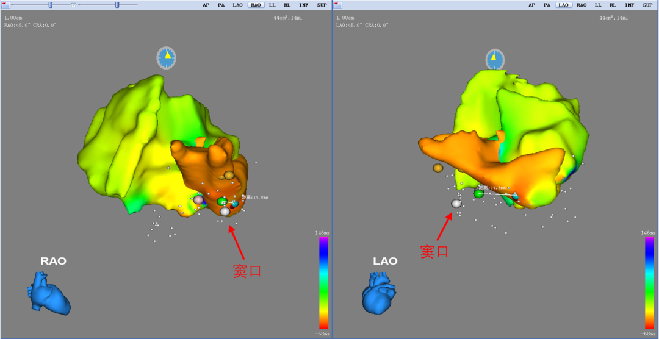Select LAO view in the left panel
Viewport: 659px width, 339px height.
pos(238,5)
